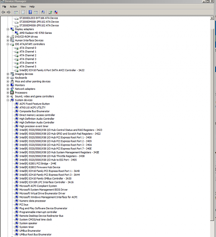Select Composite Bus Enumerator
216x237 pixels.
pos(35,111)
